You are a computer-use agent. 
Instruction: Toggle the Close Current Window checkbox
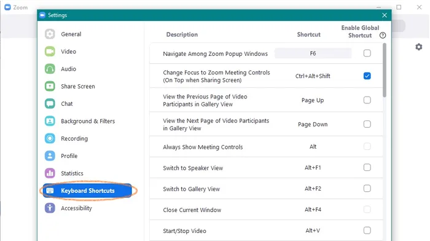367,210
